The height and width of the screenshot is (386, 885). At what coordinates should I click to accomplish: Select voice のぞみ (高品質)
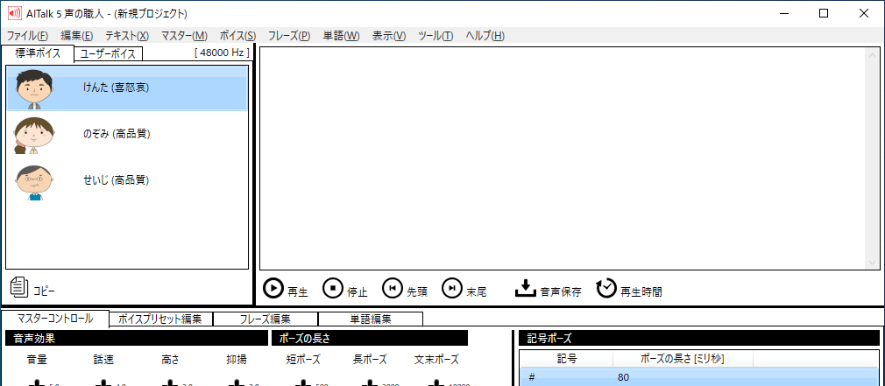tap(127, 134)
